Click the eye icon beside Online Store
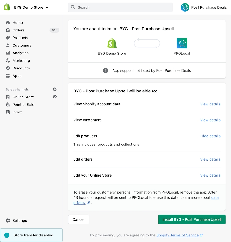The image size is (231, 242). 55,97
